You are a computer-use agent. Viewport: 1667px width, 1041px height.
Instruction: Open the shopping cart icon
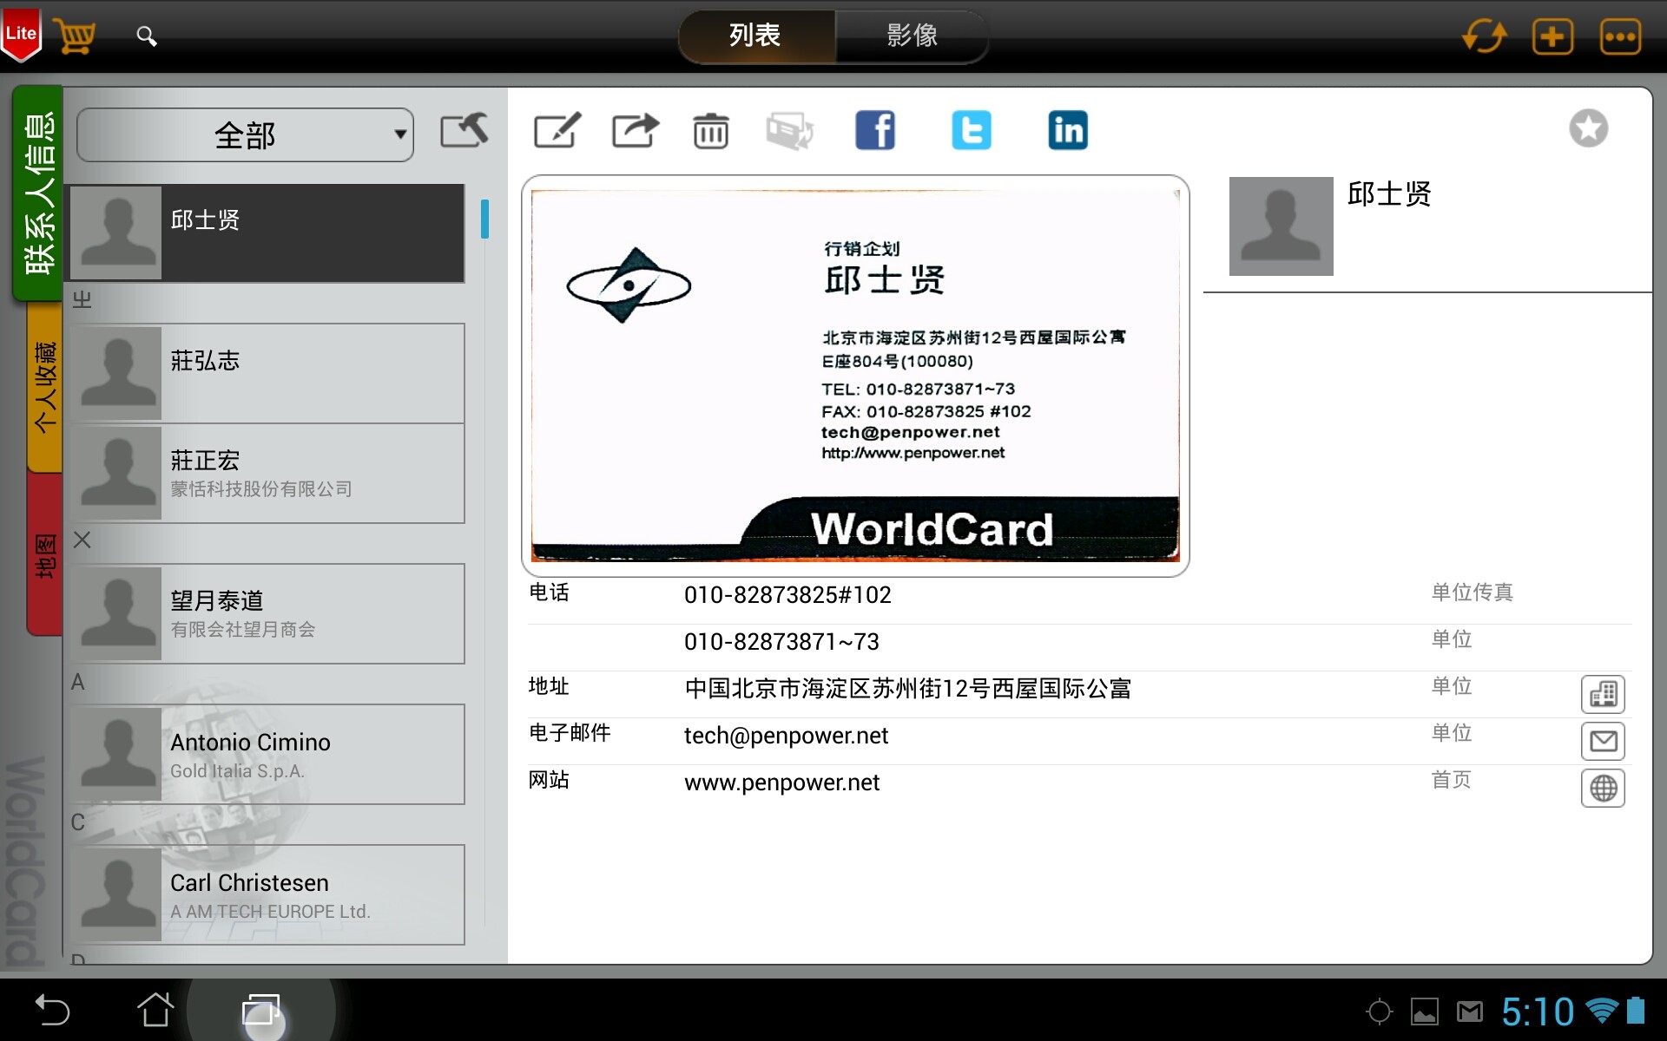coord(75,36)
